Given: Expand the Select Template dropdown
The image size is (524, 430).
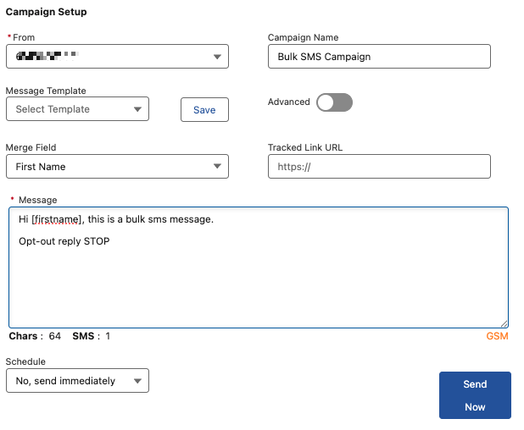Looking at the screenshot, I should click(x=77, y=109).
